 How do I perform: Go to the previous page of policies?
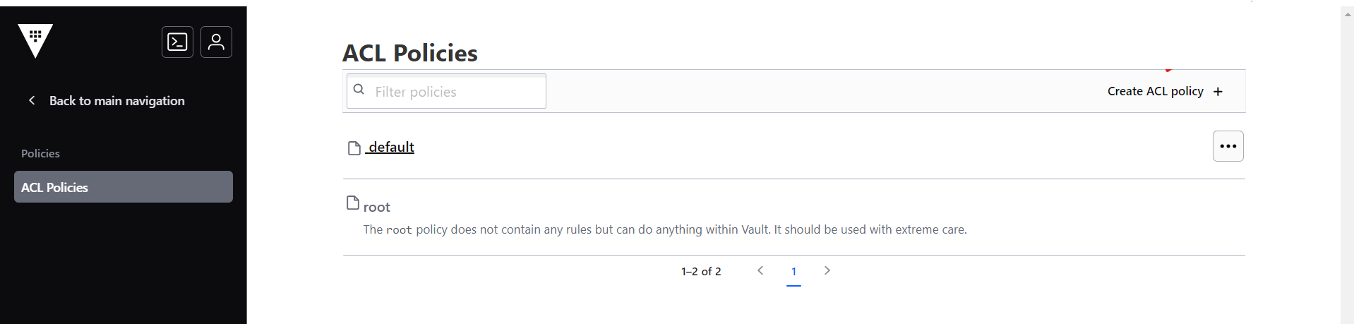(x=760, y=270)
